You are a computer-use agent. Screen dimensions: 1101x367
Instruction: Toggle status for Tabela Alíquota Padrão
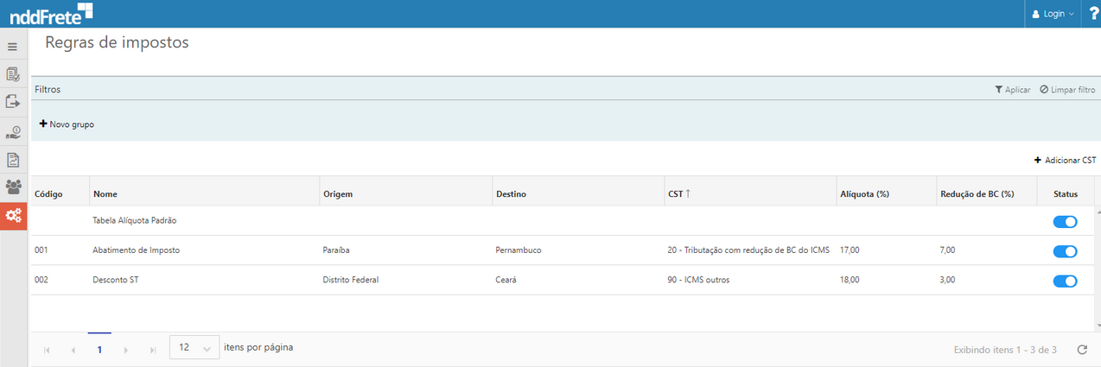pyautogui.click(x=1065, y=222)
